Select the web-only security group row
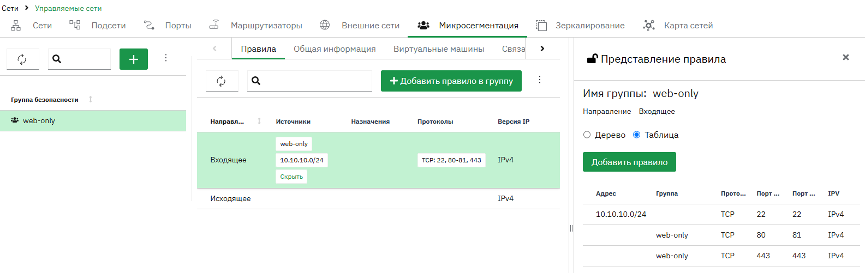The width and height of the screenshot is (865, 273). click(93, 120)
